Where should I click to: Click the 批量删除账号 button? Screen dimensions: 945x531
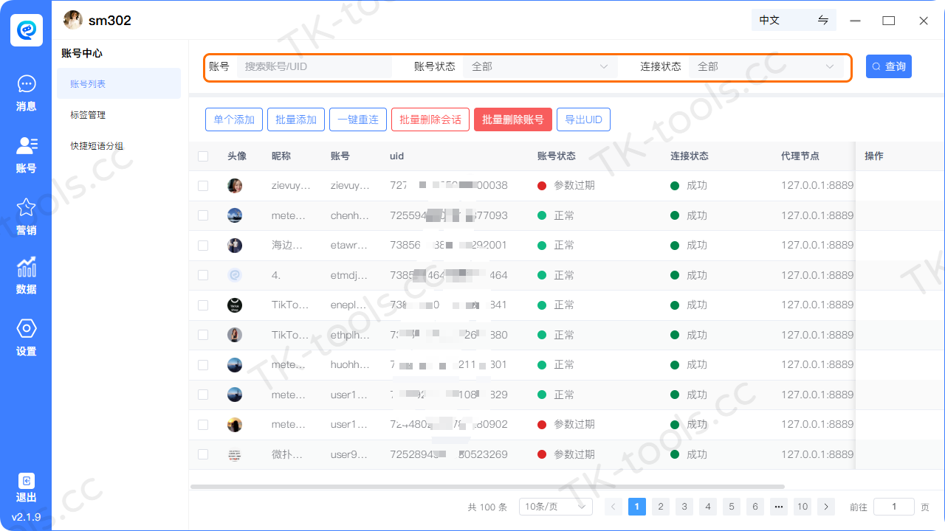coord(513,119)
